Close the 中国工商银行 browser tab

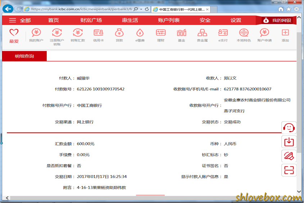pos(207,9)
